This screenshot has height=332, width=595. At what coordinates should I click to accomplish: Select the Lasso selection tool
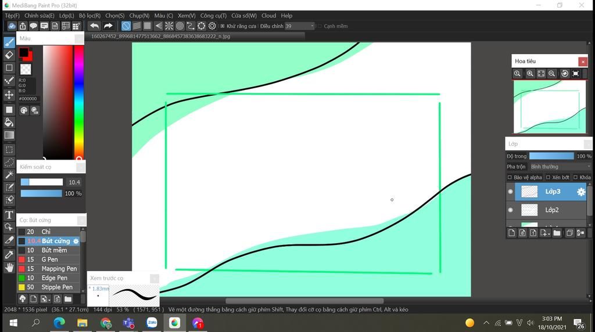[9, 162]
